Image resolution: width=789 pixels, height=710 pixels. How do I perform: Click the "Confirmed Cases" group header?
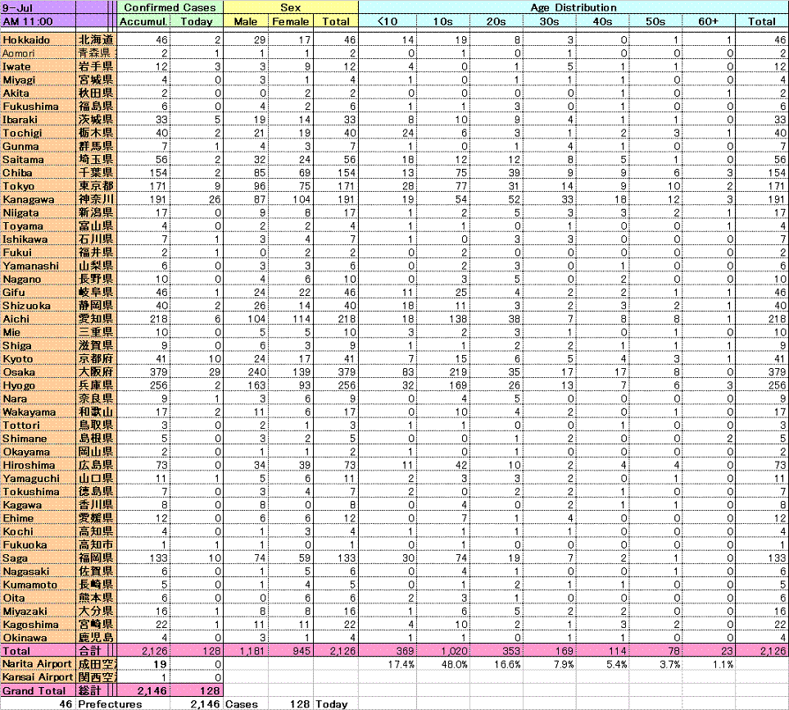pos(170,7)
